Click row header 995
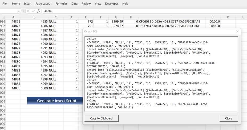The width and height of the screenshot is (247, 130). (x=3, y=61)
